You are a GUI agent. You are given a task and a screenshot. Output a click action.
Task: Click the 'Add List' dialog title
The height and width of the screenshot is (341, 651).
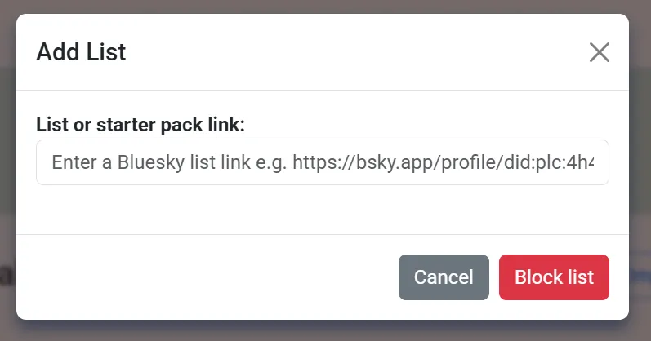click(81, 52)
